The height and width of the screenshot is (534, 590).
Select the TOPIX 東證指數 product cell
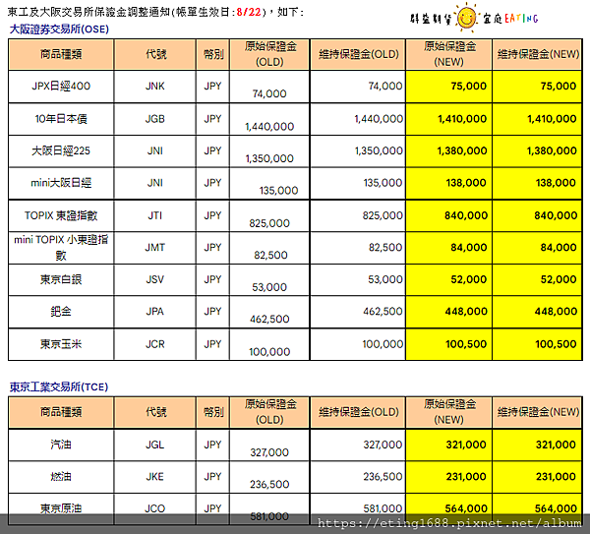click(x=61, y=215)
